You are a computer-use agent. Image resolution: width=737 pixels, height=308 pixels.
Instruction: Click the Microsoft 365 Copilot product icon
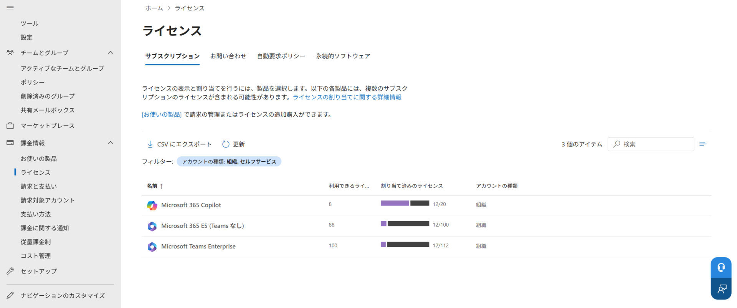(x=152, y=205)
